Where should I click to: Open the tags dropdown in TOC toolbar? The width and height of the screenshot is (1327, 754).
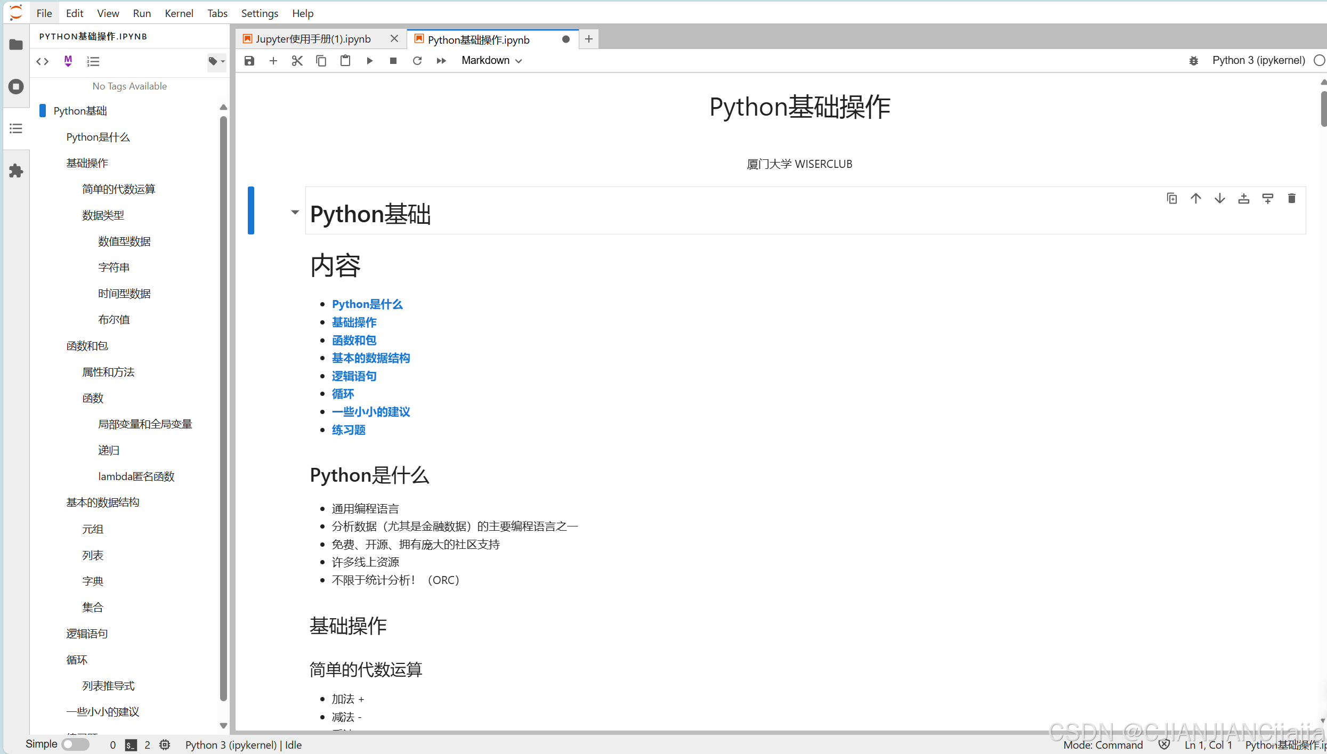point(216,61)
